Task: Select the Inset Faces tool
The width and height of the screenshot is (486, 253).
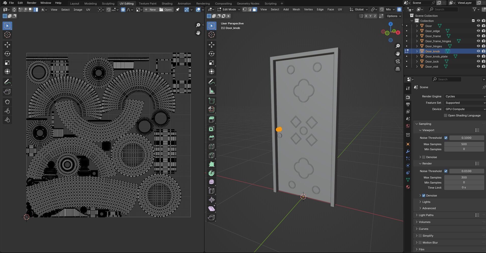Action: click(x=212, y=129)
